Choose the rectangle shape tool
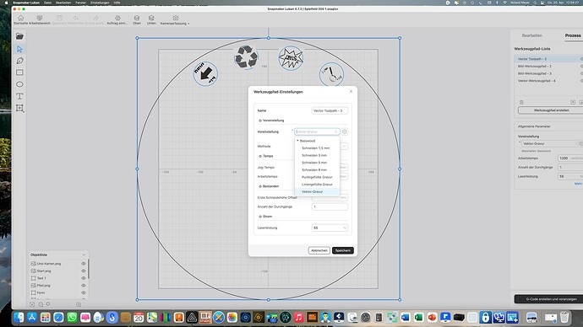Screen dimensions: 583x327 pyautogui.click(x=19, y=72)
